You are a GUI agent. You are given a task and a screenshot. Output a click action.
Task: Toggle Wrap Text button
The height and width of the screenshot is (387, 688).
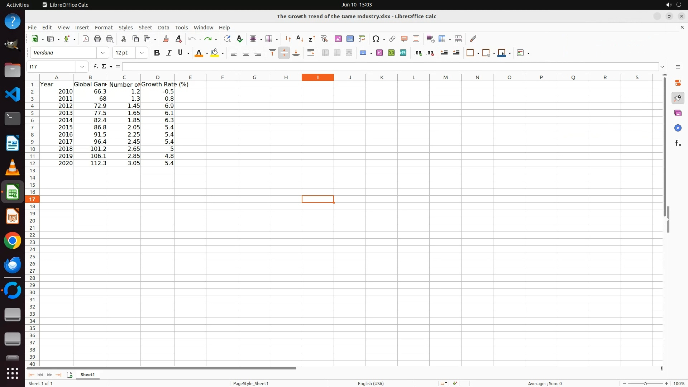(x=311, y=53)
